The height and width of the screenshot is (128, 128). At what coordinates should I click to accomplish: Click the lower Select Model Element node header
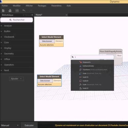(x=49, y=77)
